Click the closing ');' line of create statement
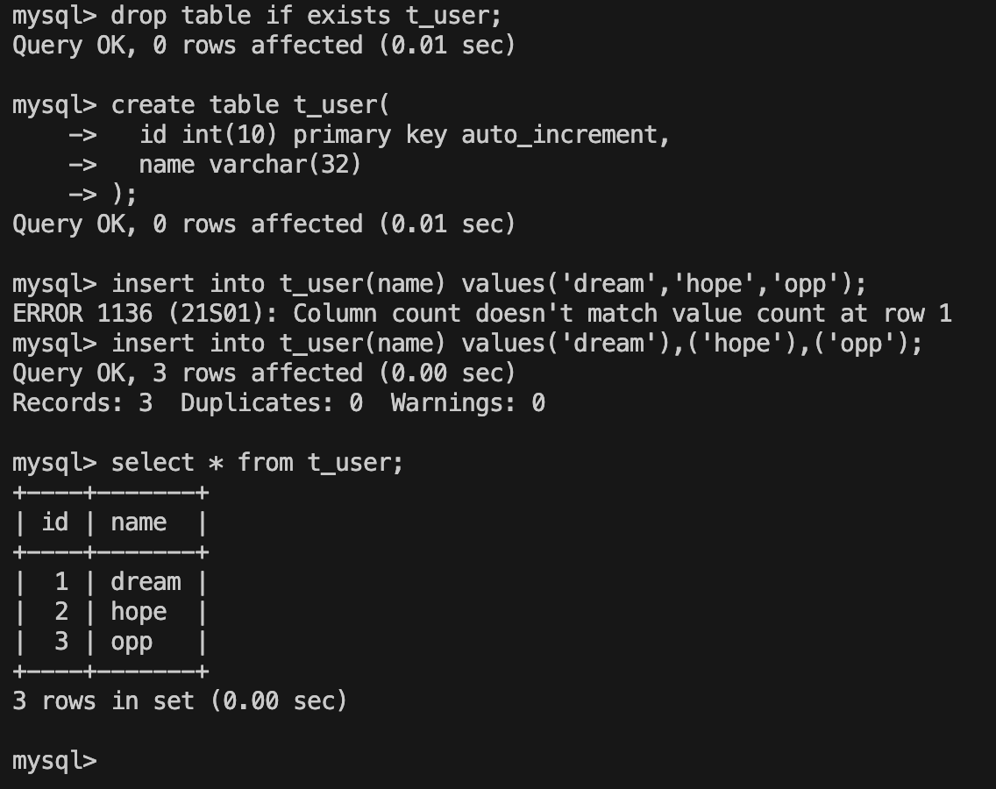The height and width of the screenshot is (789, 996). (124, 194)
